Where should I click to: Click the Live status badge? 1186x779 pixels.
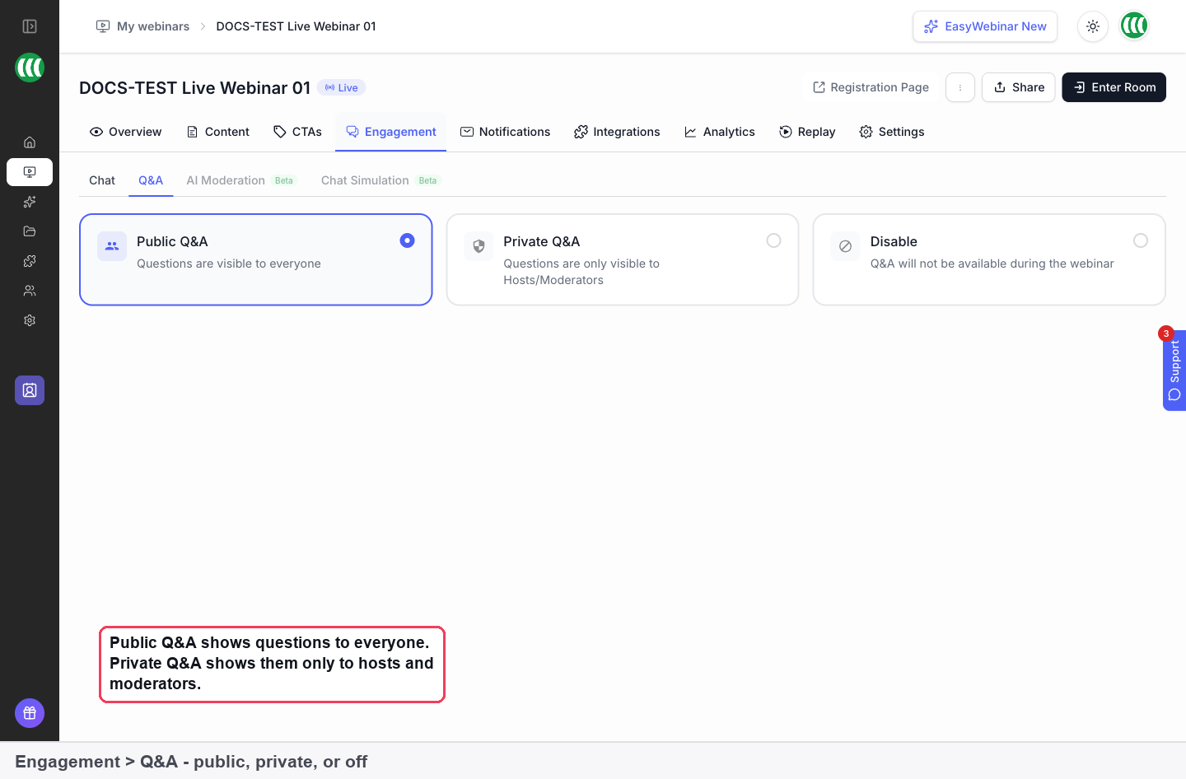342,87
